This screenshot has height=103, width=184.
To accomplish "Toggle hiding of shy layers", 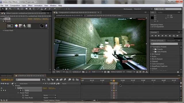I will pos(57,80).
